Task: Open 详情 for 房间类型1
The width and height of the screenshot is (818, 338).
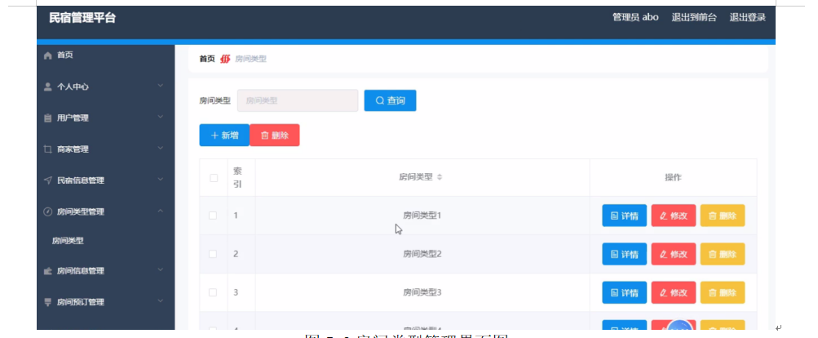Action: coord(624,216)
